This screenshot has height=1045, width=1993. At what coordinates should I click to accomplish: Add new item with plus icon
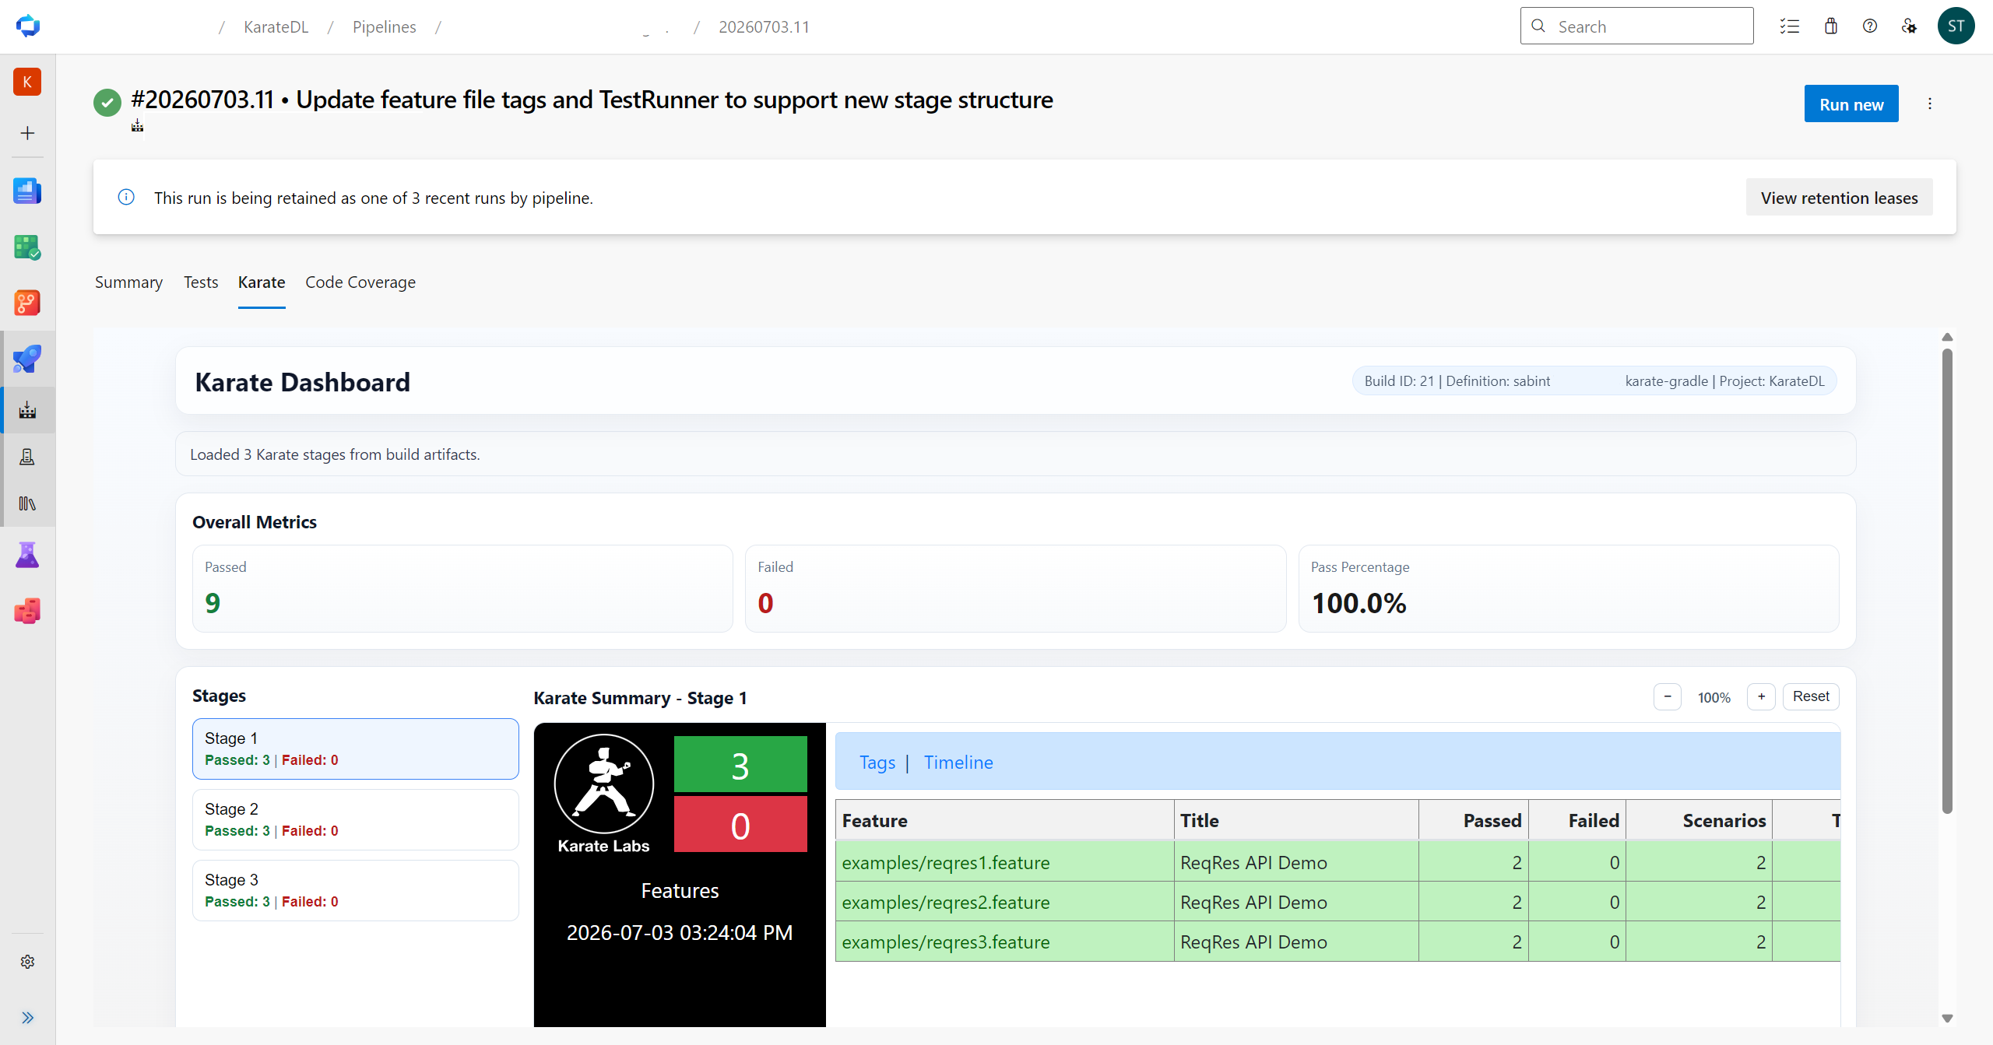click(27, 133)
